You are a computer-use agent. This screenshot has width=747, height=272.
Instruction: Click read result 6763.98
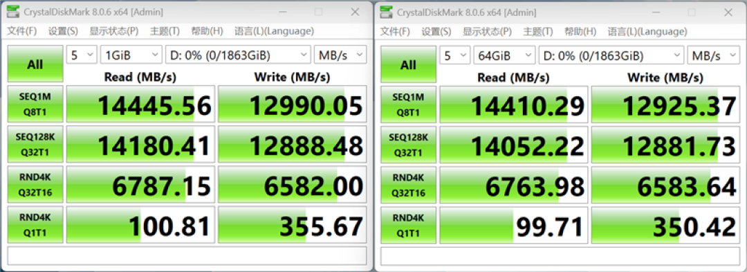tap(514, 184)
